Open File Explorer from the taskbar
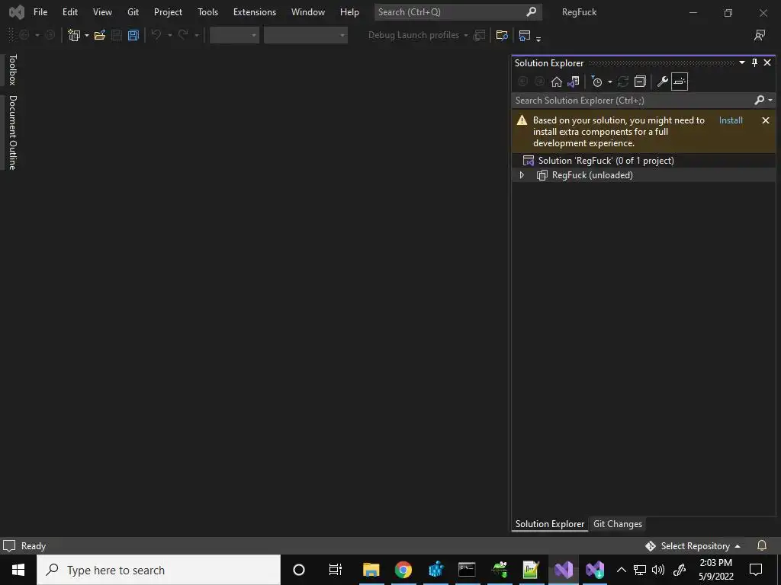This screenshot has width=781, height=585. (371, 570)
